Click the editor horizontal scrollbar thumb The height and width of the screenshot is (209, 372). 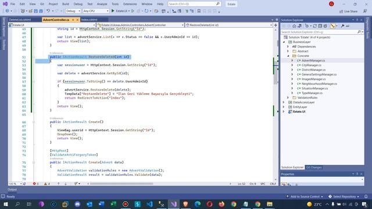(121, 183)
